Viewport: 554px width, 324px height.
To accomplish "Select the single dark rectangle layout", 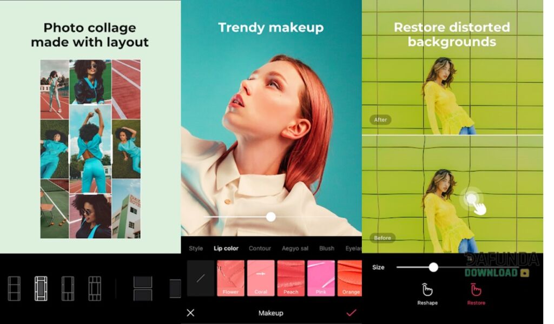I will point(175,288).
